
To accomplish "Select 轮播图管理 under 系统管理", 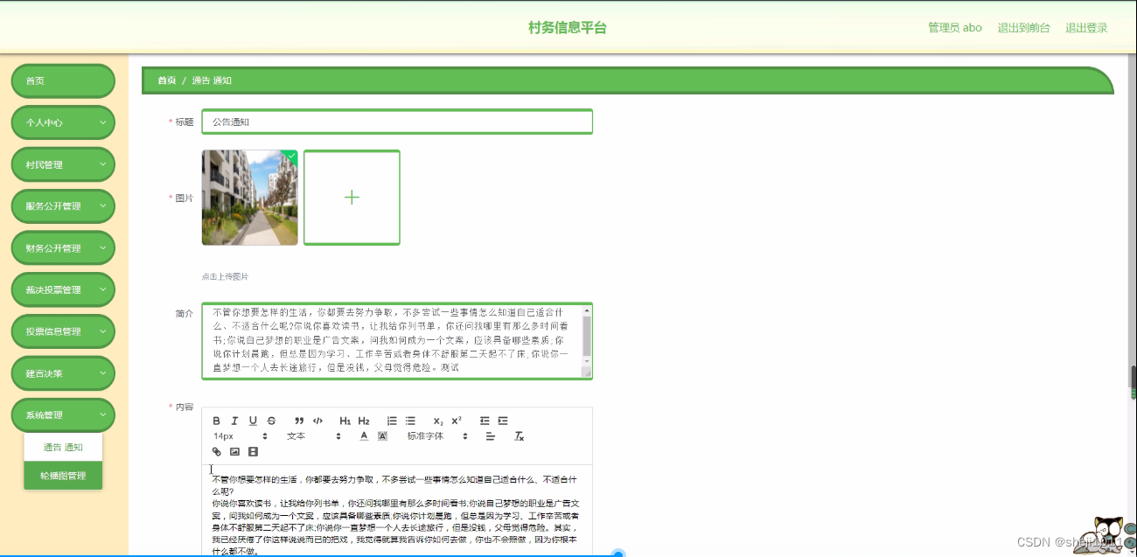I will 62,477.
